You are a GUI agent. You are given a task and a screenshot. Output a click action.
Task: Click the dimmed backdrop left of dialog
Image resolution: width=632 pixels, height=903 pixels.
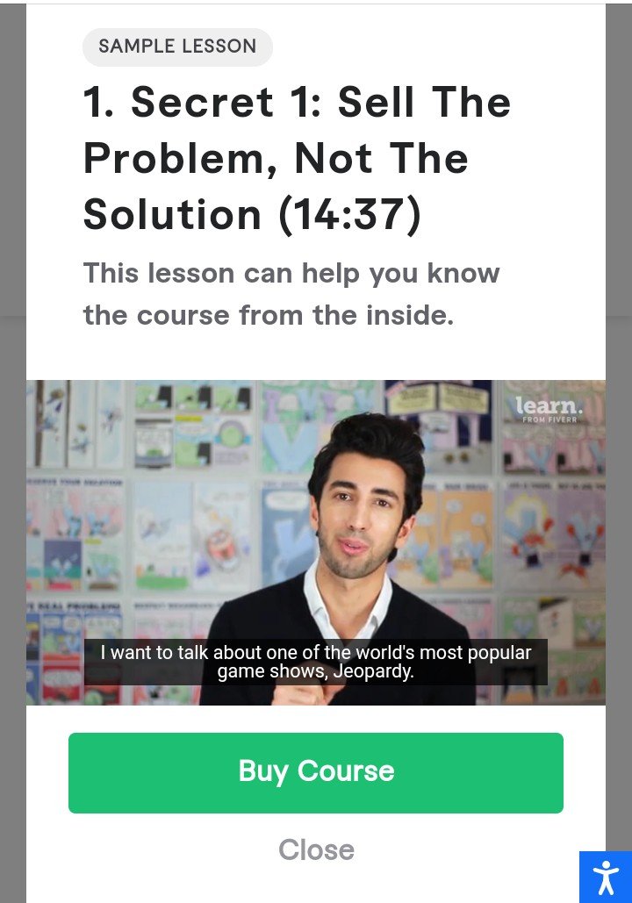point(12,451)
